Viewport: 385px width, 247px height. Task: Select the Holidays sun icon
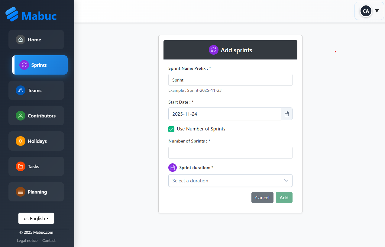click(20, 141)
